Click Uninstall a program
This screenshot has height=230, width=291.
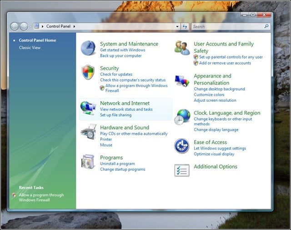(x=117, y=164)
